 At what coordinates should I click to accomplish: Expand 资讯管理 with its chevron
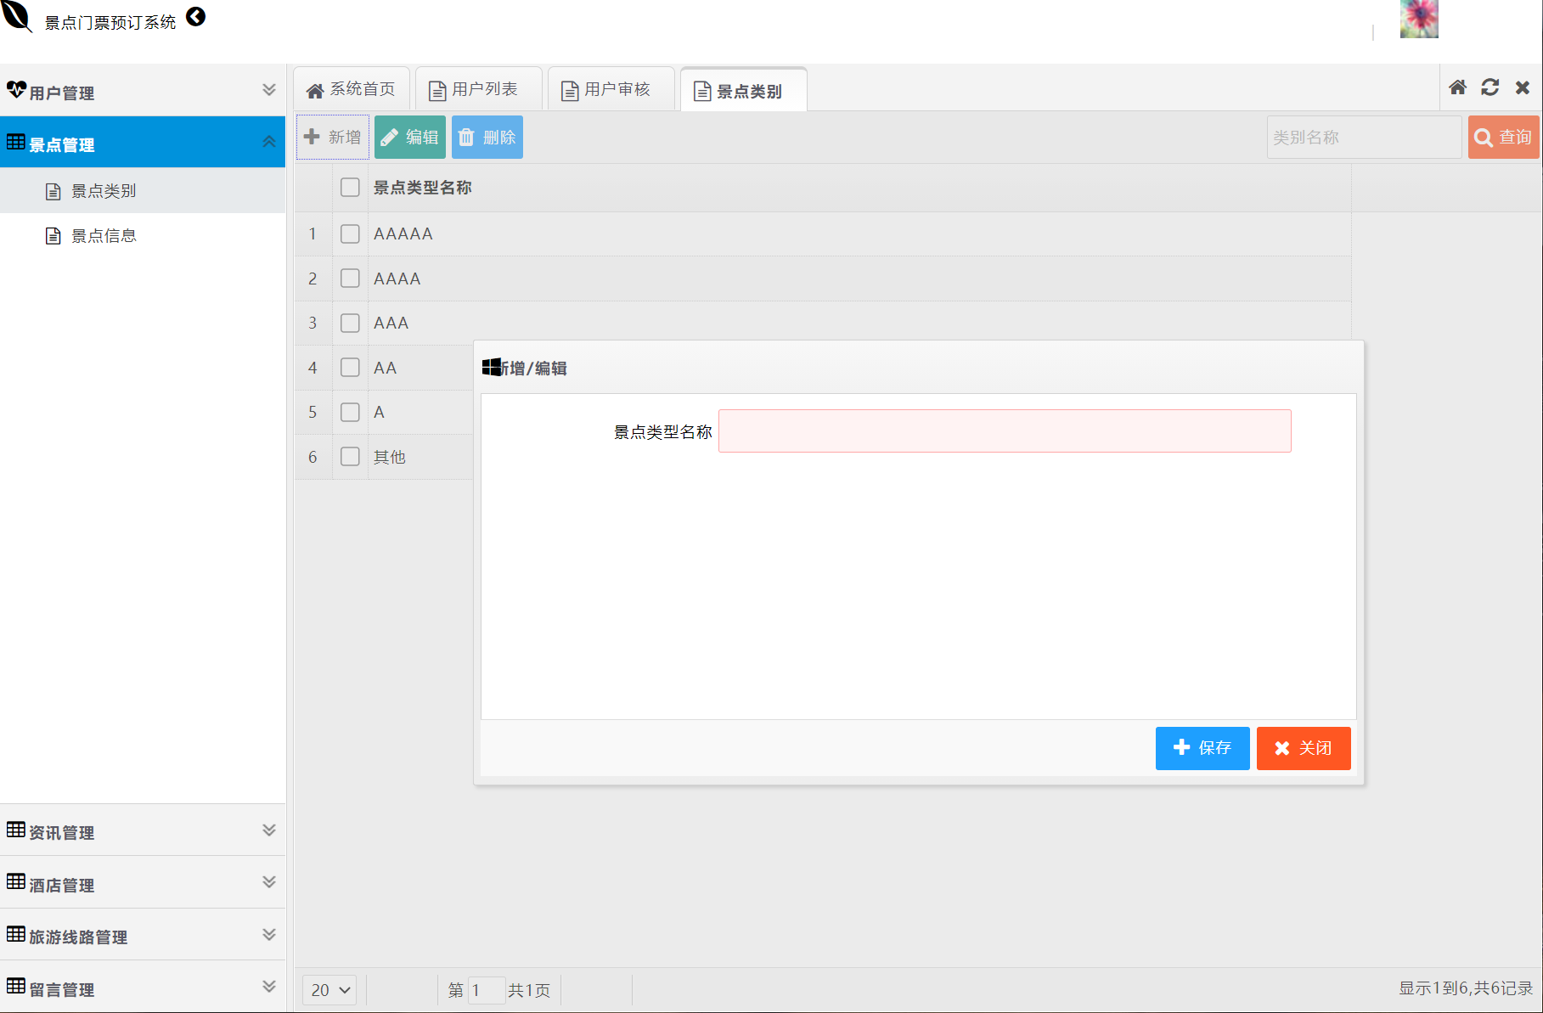click(269, 830)
